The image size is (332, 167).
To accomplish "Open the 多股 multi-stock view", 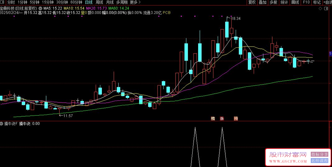I will point(273,2).
